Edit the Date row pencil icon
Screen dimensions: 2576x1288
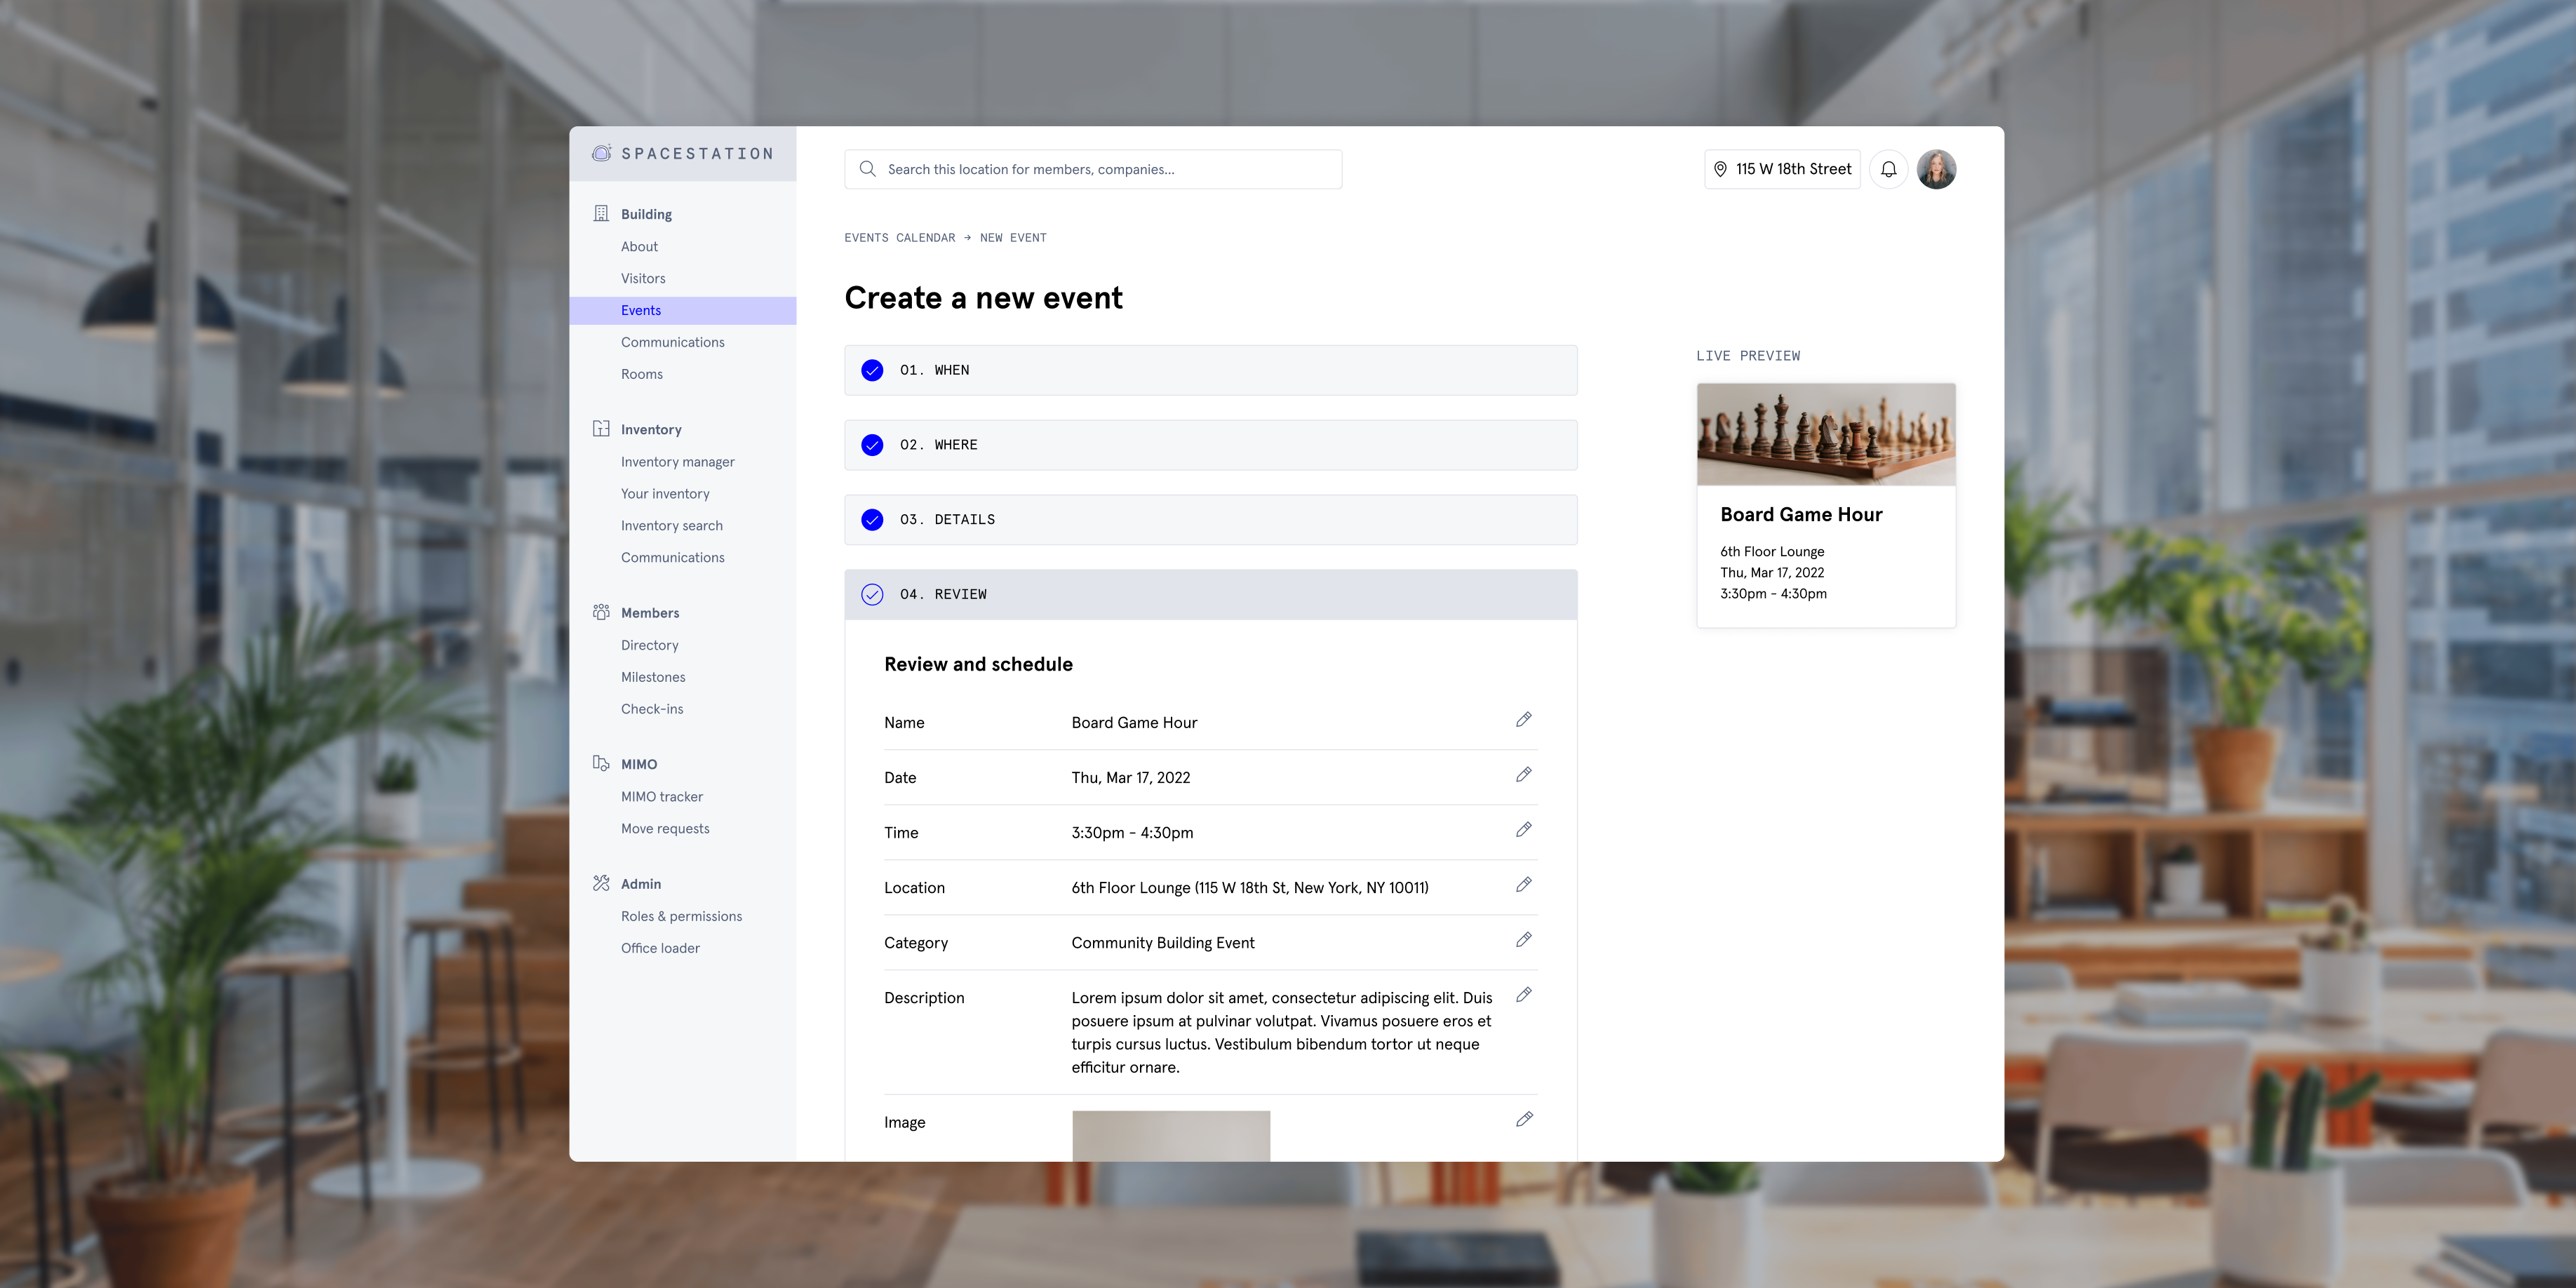click(x=1523, y=775)
